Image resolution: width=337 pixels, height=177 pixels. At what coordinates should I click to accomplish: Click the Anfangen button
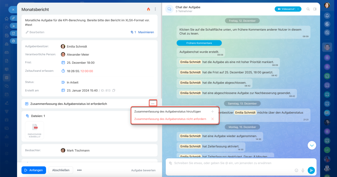tap(34, 170)
